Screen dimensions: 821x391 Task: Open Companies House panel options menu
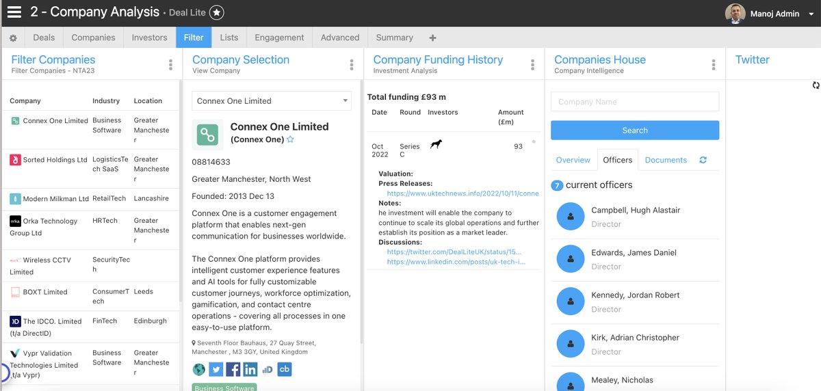714,65
